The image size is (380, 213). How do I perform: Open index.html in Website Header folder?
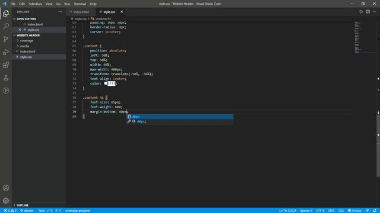pos(27,51)
